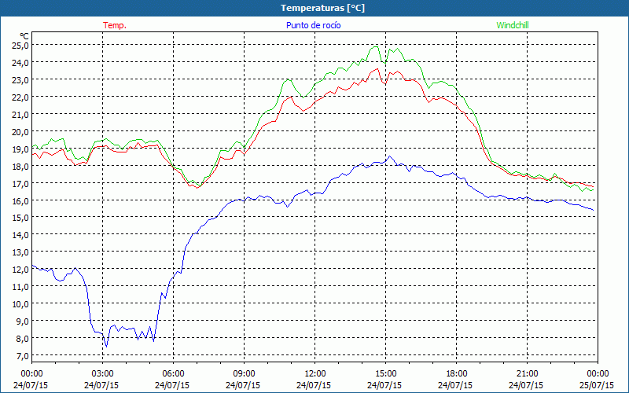Click the 09:00 time axis label
Image resolution: width=629 pixels, height=393 pixels.
pos(244,374)
